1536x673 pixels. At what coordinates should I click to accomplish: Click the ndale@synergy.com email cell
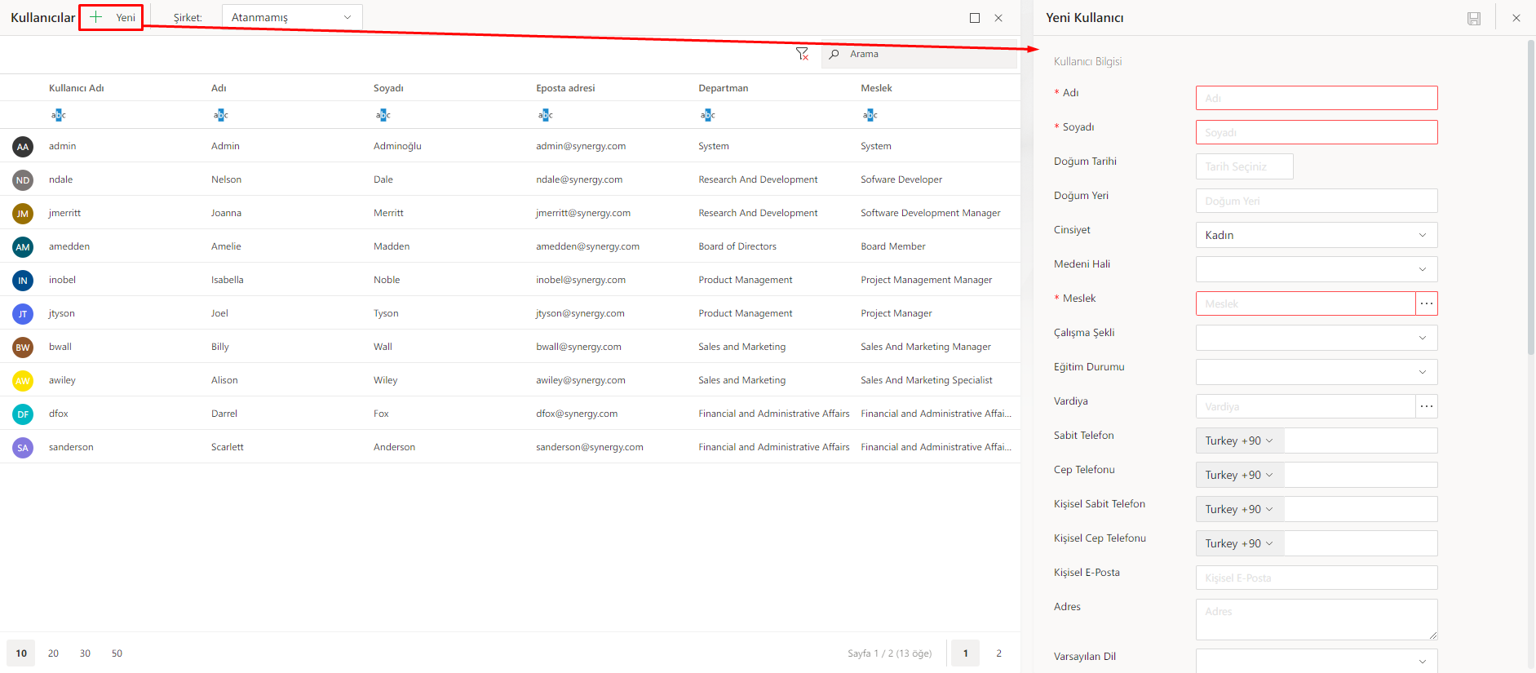[x=579, y=179]
